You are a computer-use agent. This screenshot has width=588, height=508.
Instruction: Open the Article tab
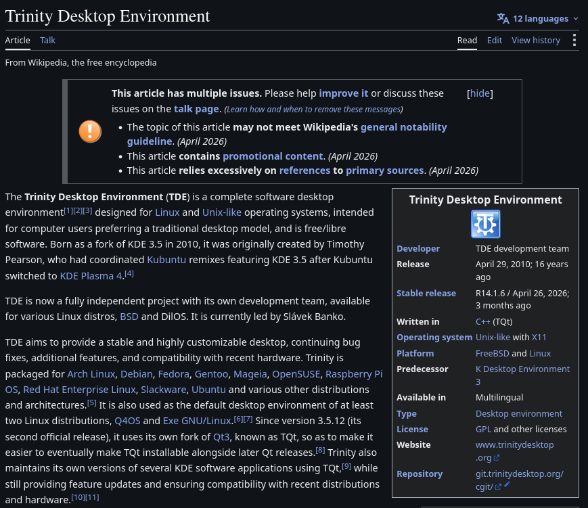(18, 40)
